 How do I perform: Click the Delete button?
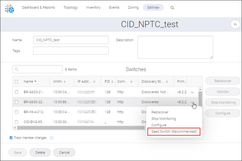(40, 152)
